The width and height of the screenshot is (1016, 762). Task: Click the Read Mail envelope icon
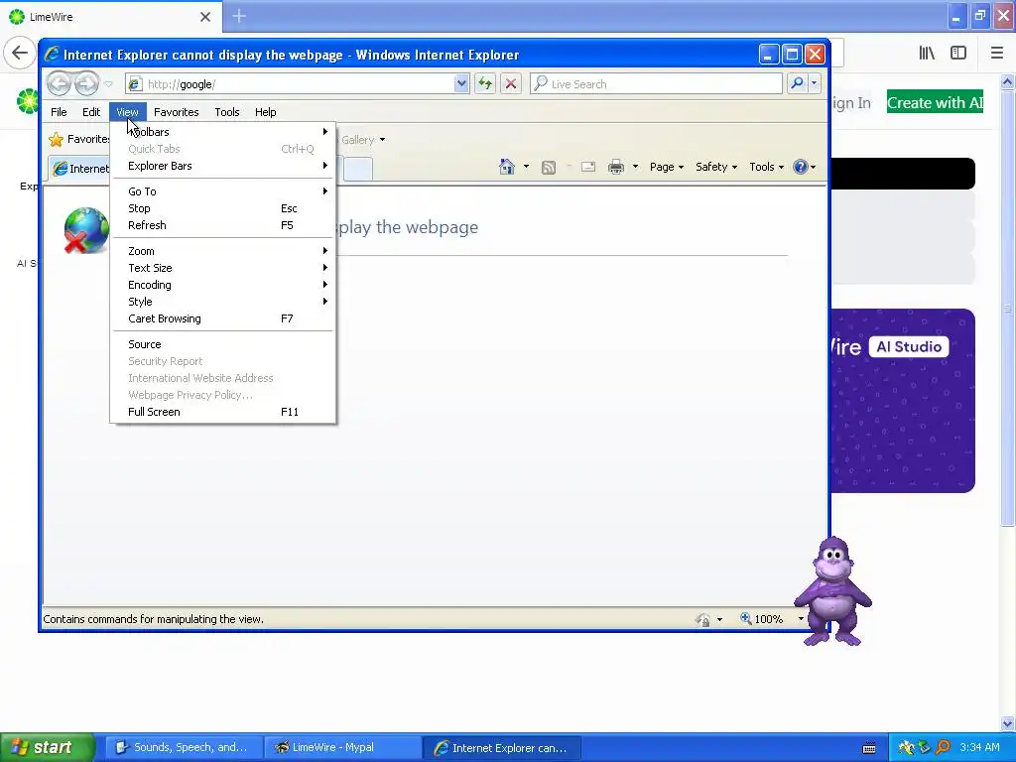pos(587,167)
